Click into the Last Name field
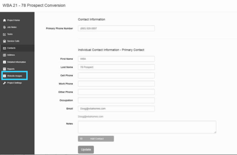This screenshot has width=237, height=155. pyautogui.click(x=116, y=67)
